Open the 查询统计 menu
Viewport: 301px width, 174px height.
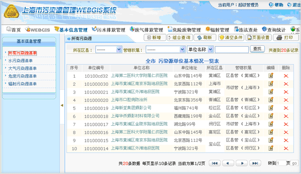coord(274,29)
